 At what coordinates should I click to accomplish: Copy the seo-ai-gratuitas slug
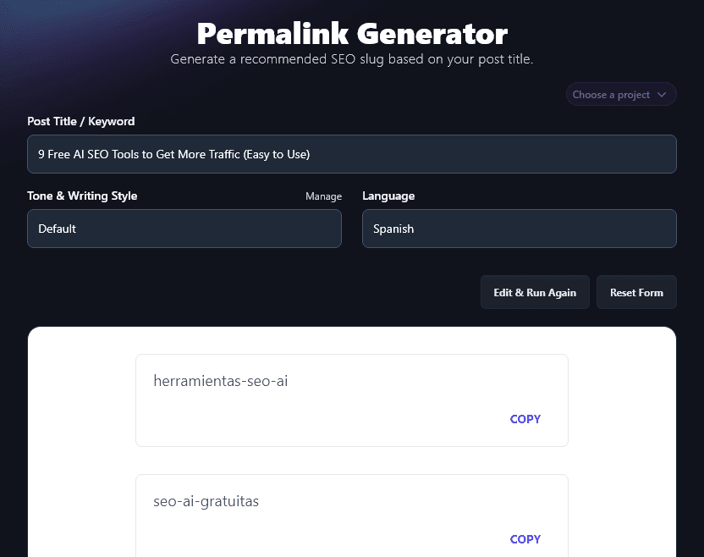[x=525, y=539]
